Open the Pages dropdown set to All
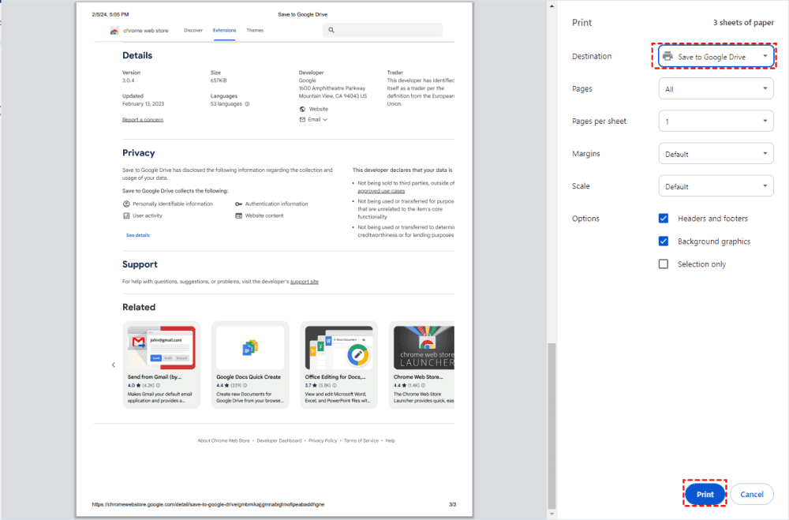 click(x=716, y=88)
